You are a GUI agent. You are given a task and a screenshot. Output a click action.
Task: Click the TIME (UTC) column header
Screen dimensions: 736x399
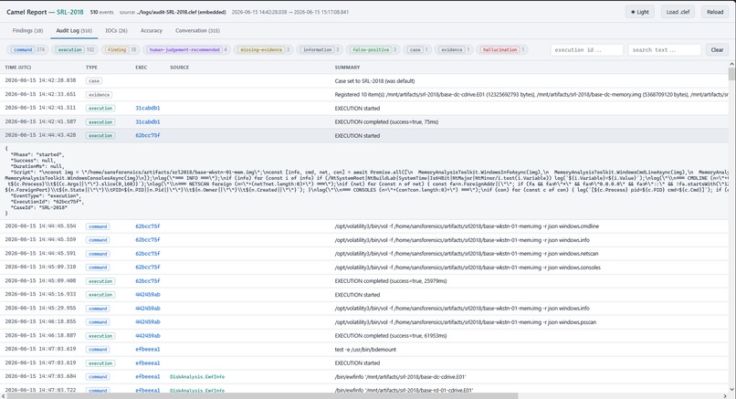click(18, 68)
